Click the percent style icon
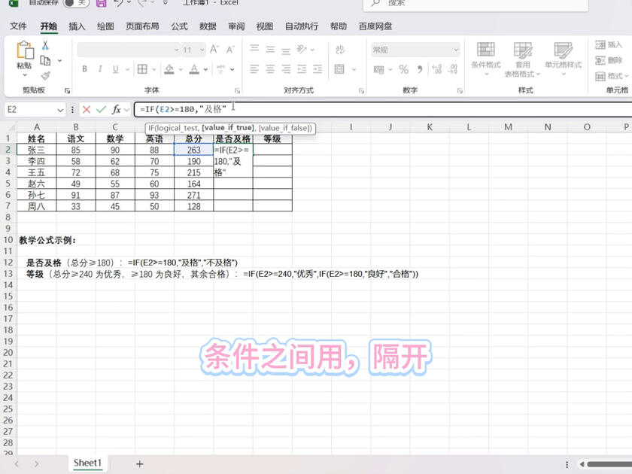 [403, 69]
